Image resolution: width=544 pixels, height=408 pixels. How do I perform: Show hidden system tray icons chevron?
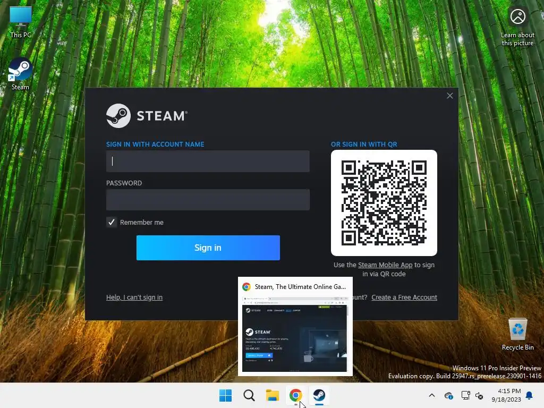click(x=431, y=395)
